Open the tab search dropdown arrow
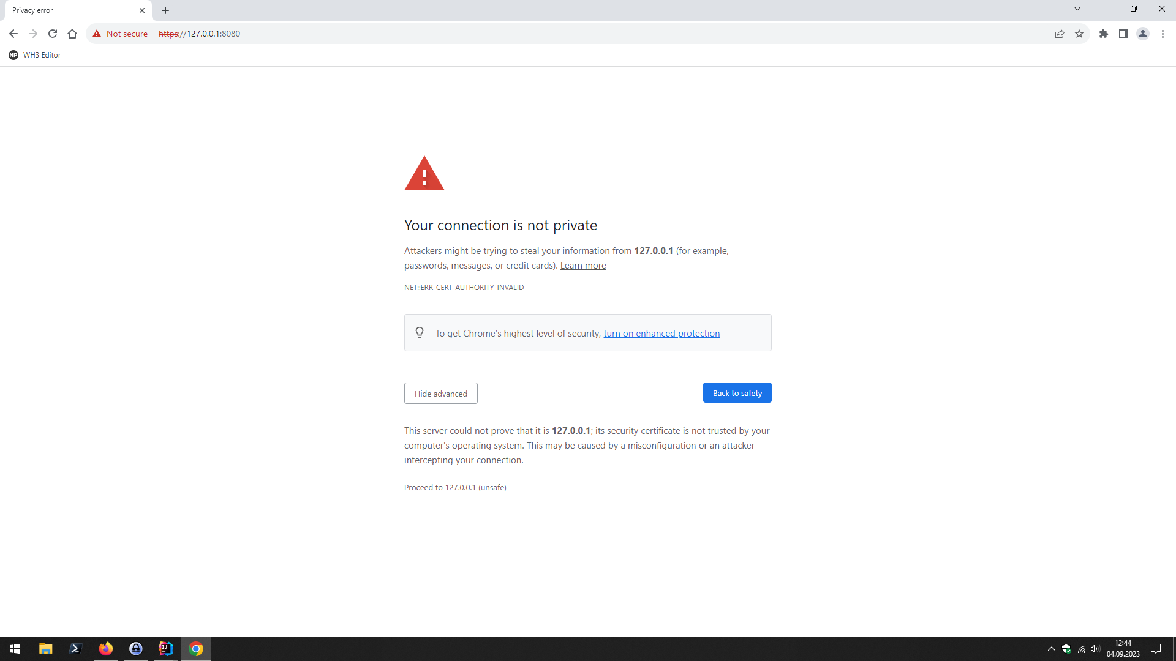This screenshot has width=1176, height=661. tap(1077, 9)
